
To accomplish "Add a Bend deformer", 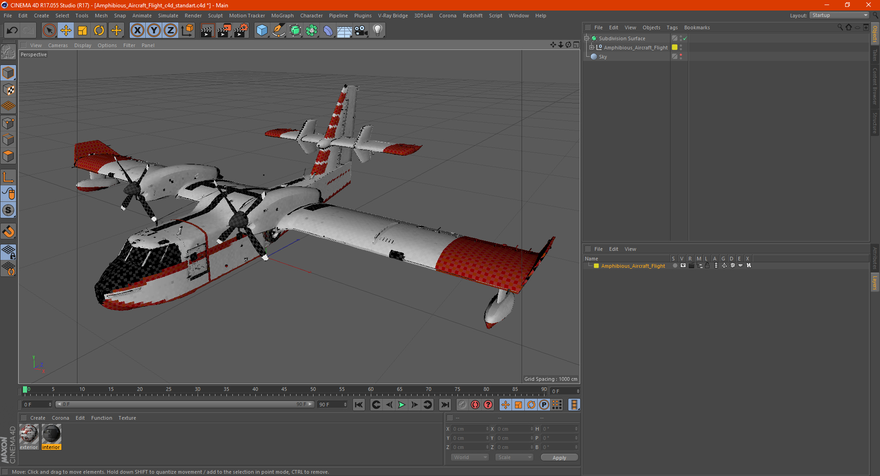I will [328, 31].
